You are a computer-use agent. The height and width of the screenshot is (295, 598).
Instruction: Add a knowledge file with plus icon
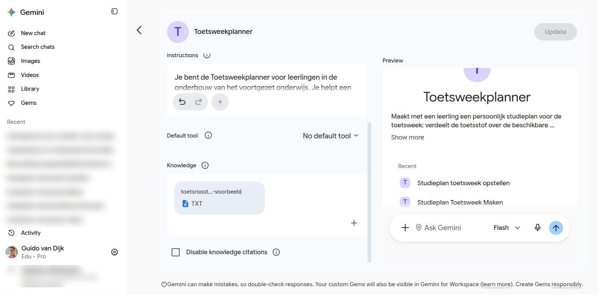click(x=354, y=223)
